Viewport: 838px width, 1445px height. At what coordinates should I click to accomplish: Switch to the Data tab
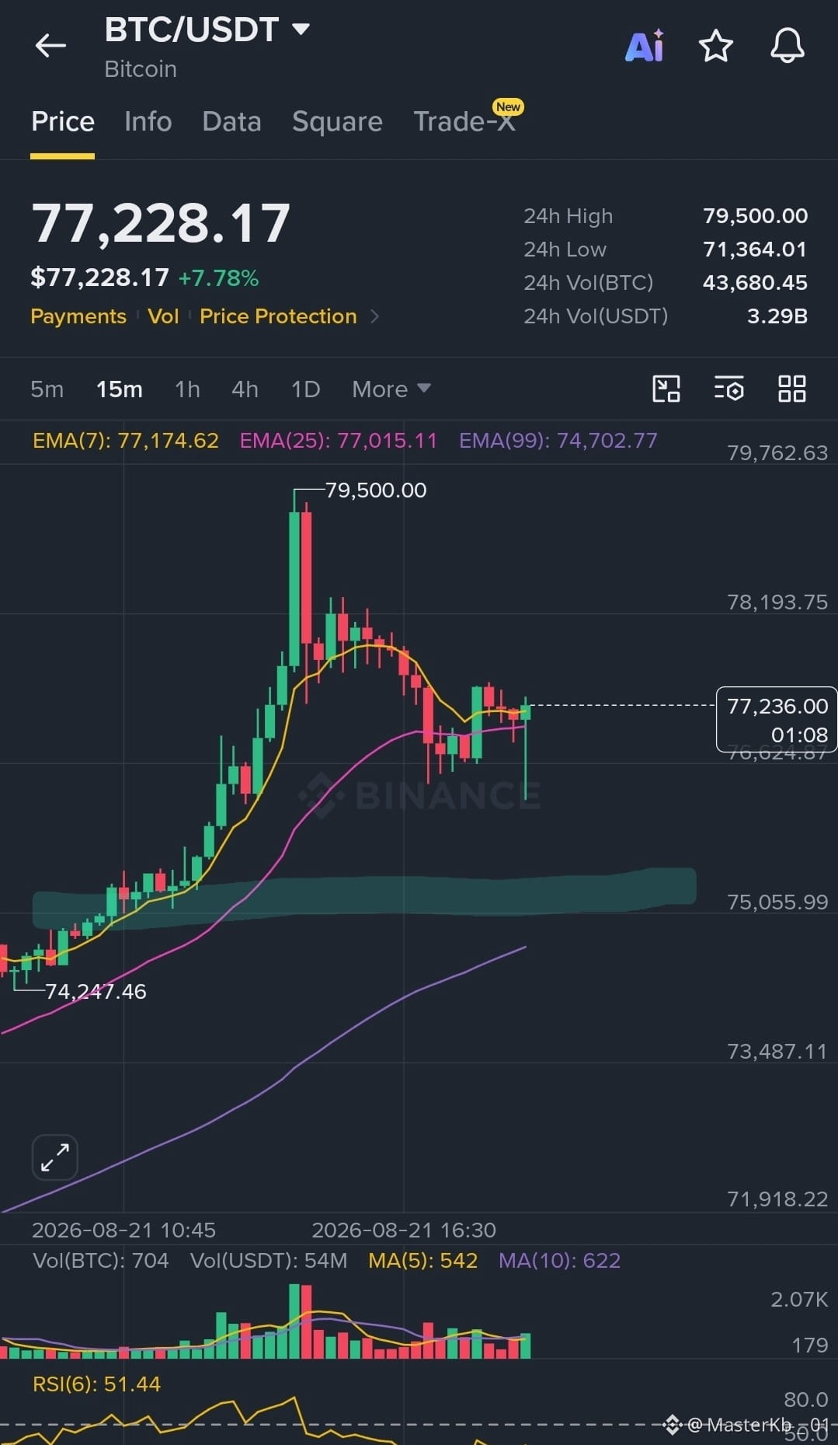click(x=231, y=122)
